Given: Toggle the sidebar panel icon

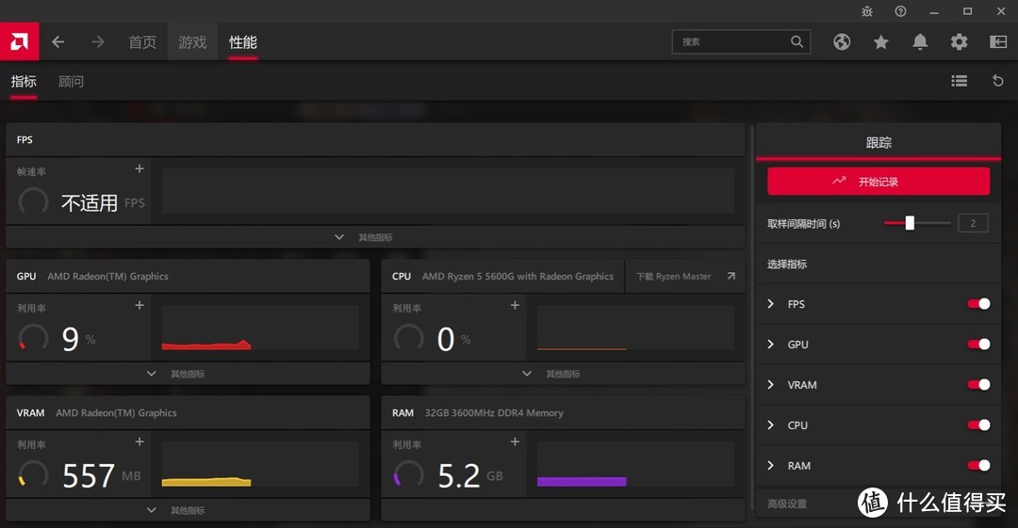Looking at the screenshot, I should [x=998, y=41].
